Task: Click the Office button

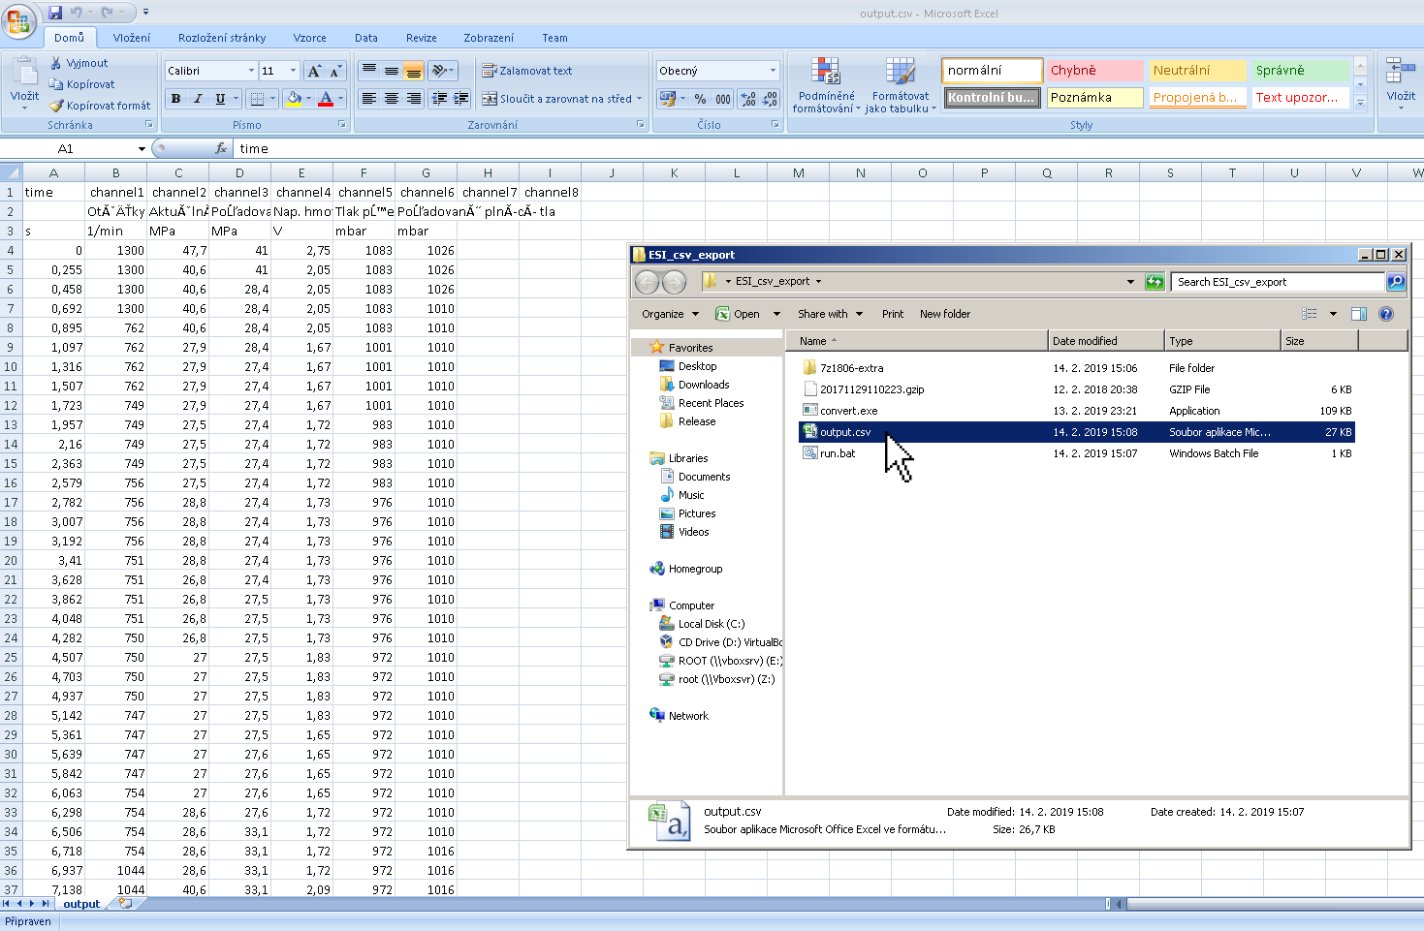Action: (18, 20)
